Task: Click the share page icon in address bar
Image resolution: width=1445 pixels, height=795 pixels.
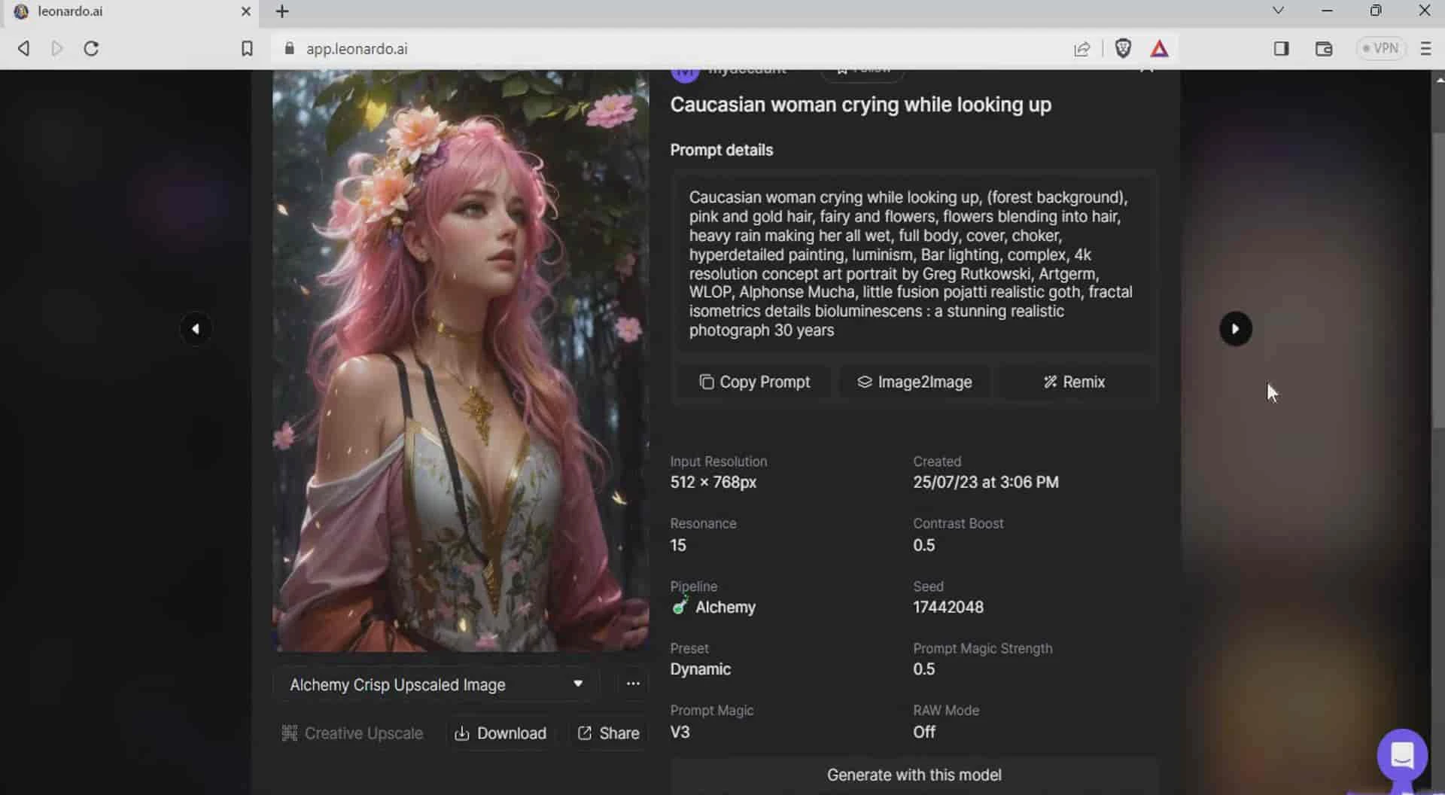Action: [x=1081, y=49]
